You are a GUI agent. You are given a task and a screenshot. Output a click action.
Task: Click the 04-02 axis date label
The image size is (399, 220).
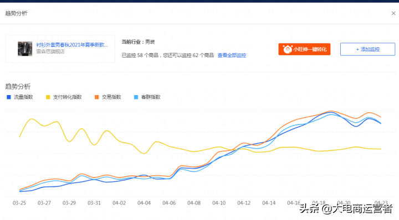click(119, 203)
